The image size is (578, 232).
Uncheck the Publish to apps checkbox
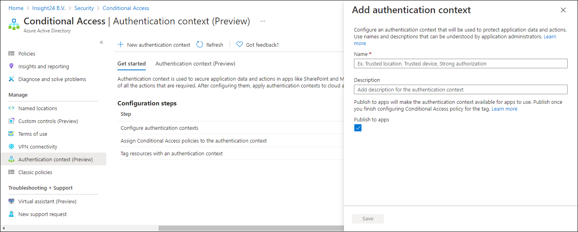(358, 128)
